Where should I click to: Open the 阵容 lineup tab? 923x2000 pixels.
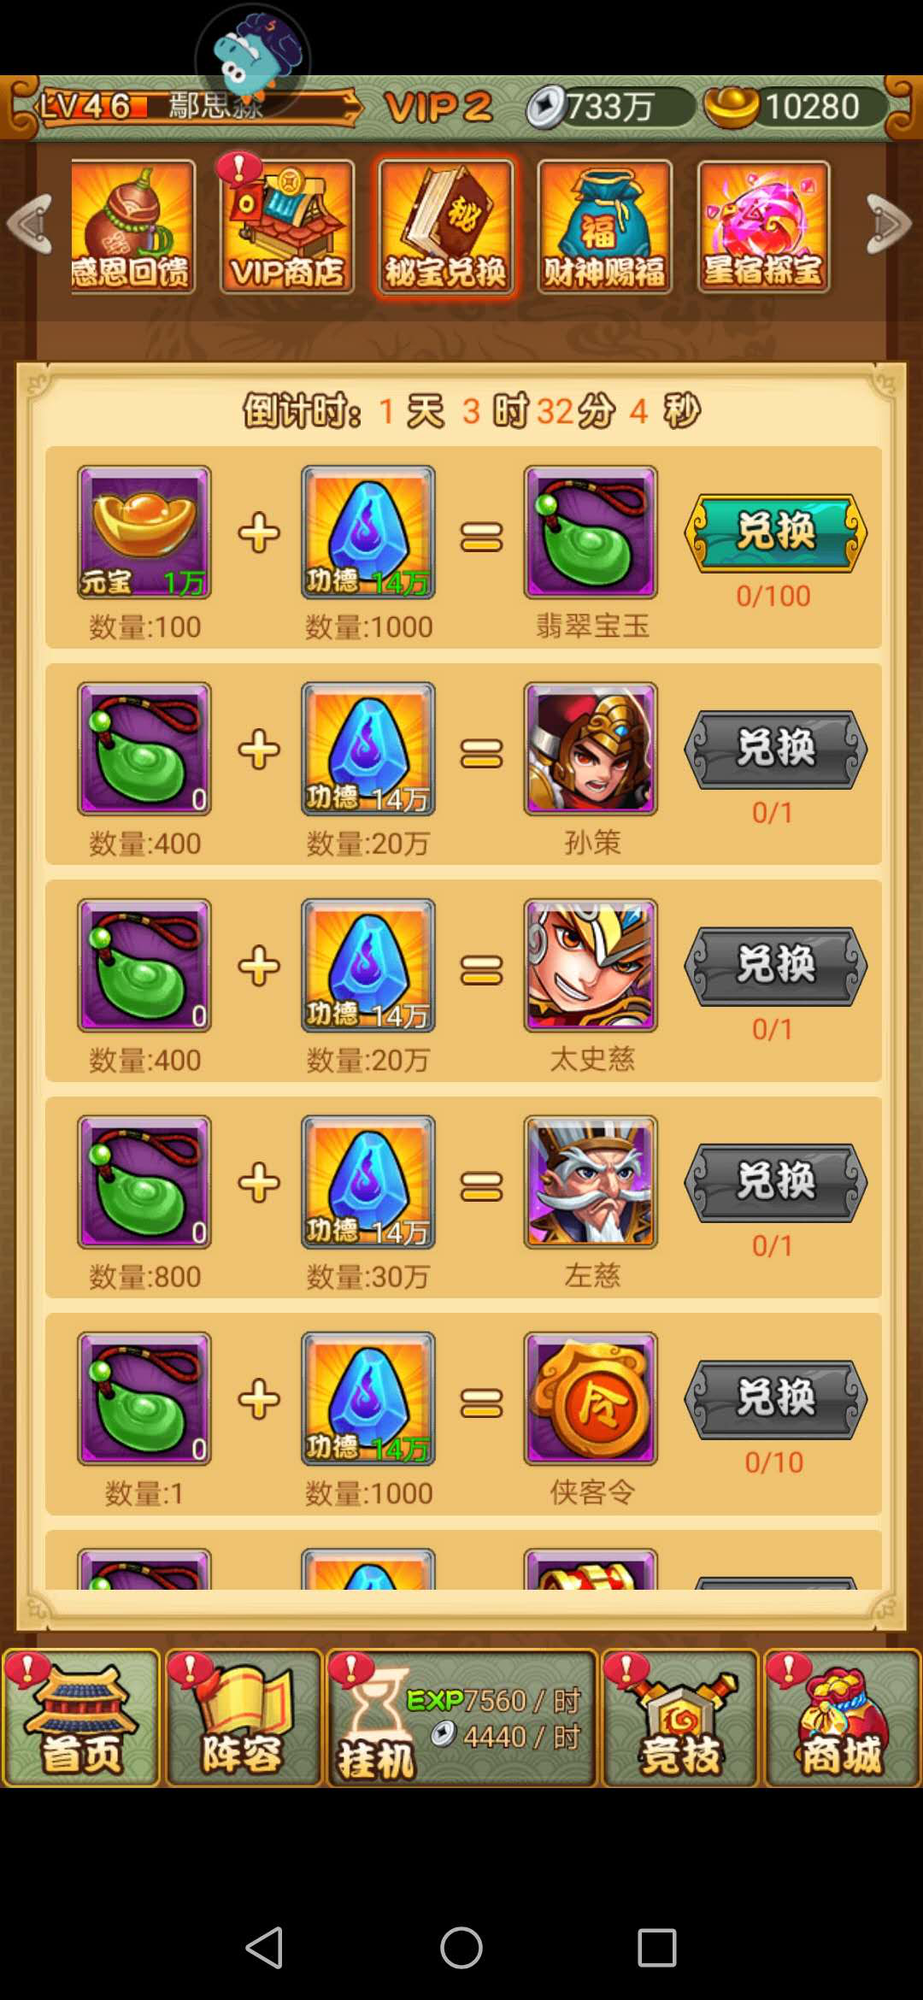244,1718
